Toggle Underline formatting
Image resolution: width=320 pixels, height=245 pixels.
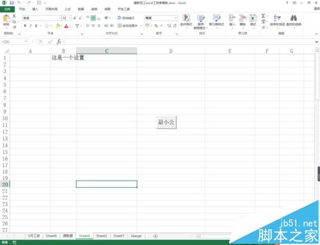[x=36, y=26]
